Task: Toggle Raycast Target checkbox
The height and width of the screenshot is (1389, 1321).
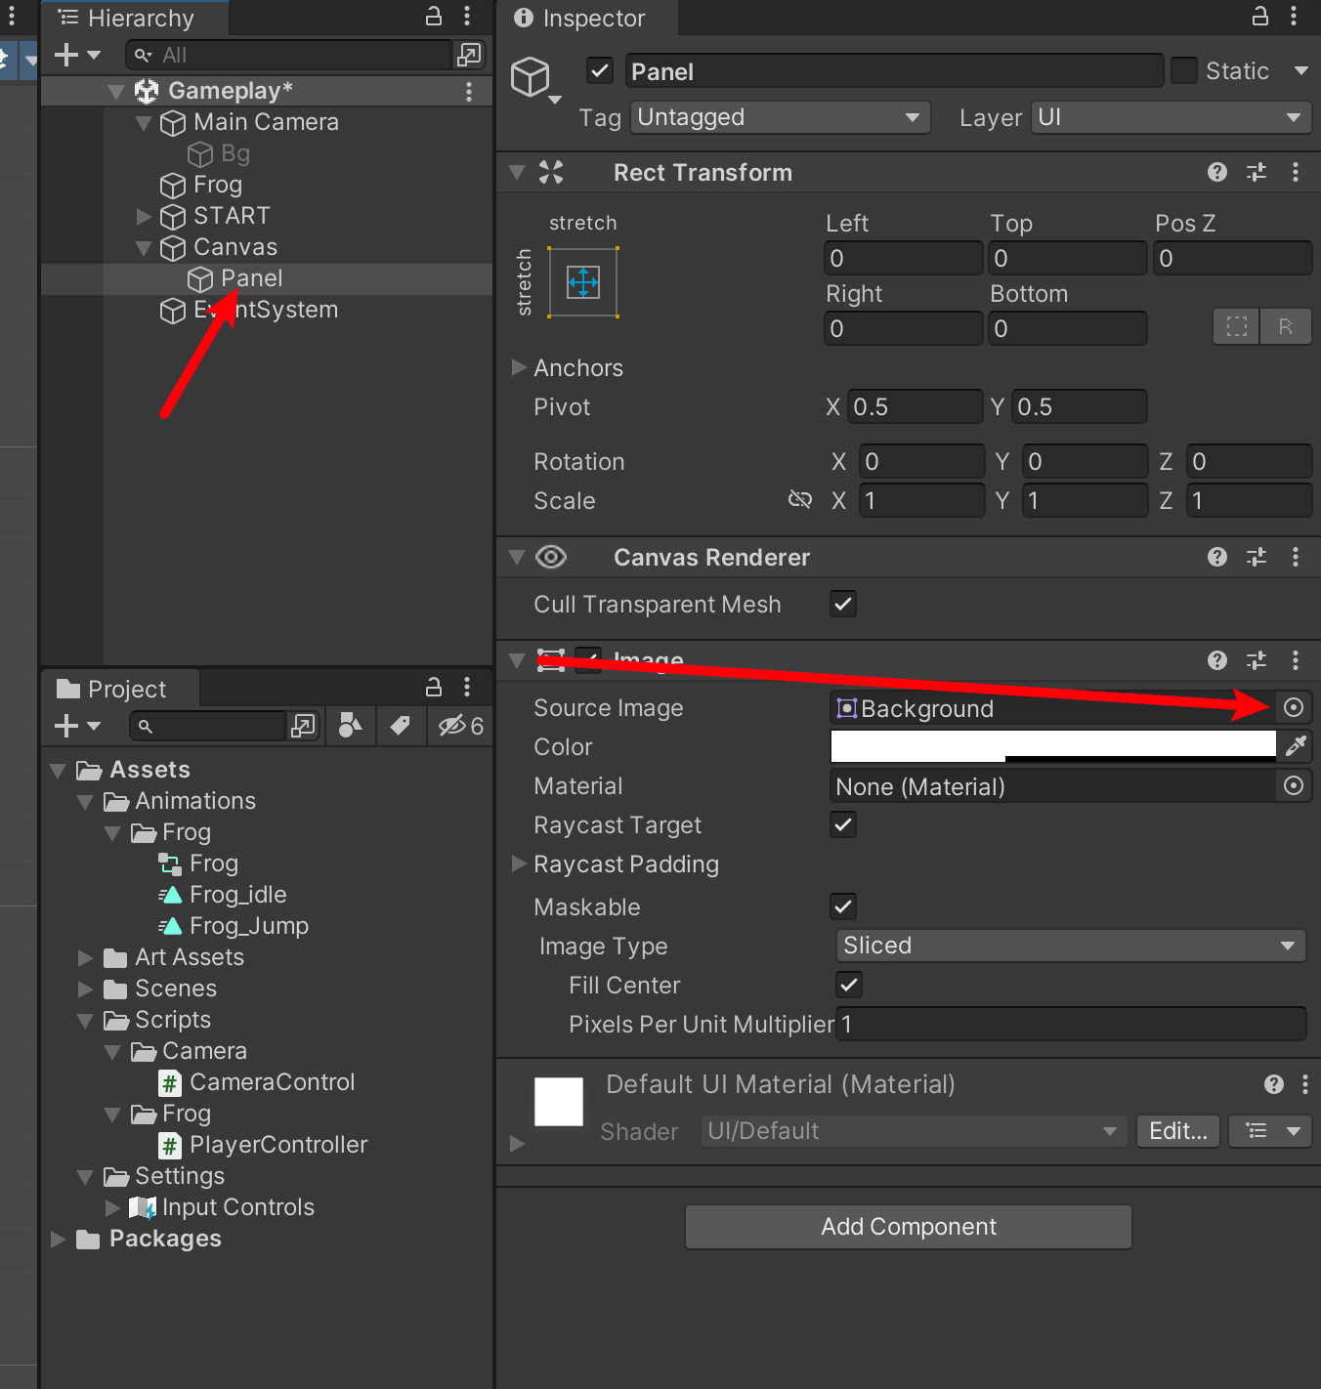Action: (x=843, y=824)
